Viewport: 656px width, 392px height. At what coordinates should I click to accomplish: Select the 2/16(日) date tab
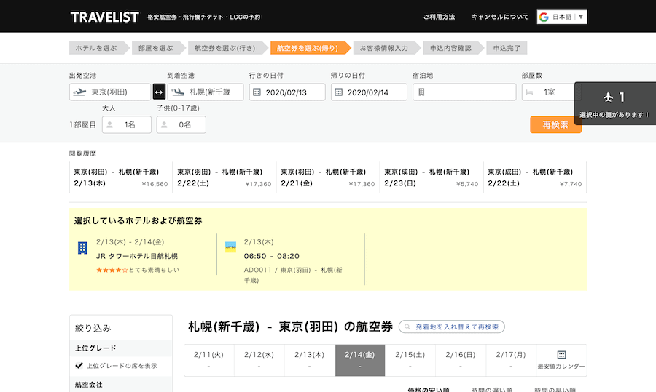[x=461, y=360]
